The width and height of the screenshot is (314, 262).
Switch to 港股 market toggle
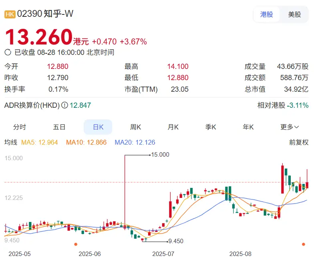266,14
